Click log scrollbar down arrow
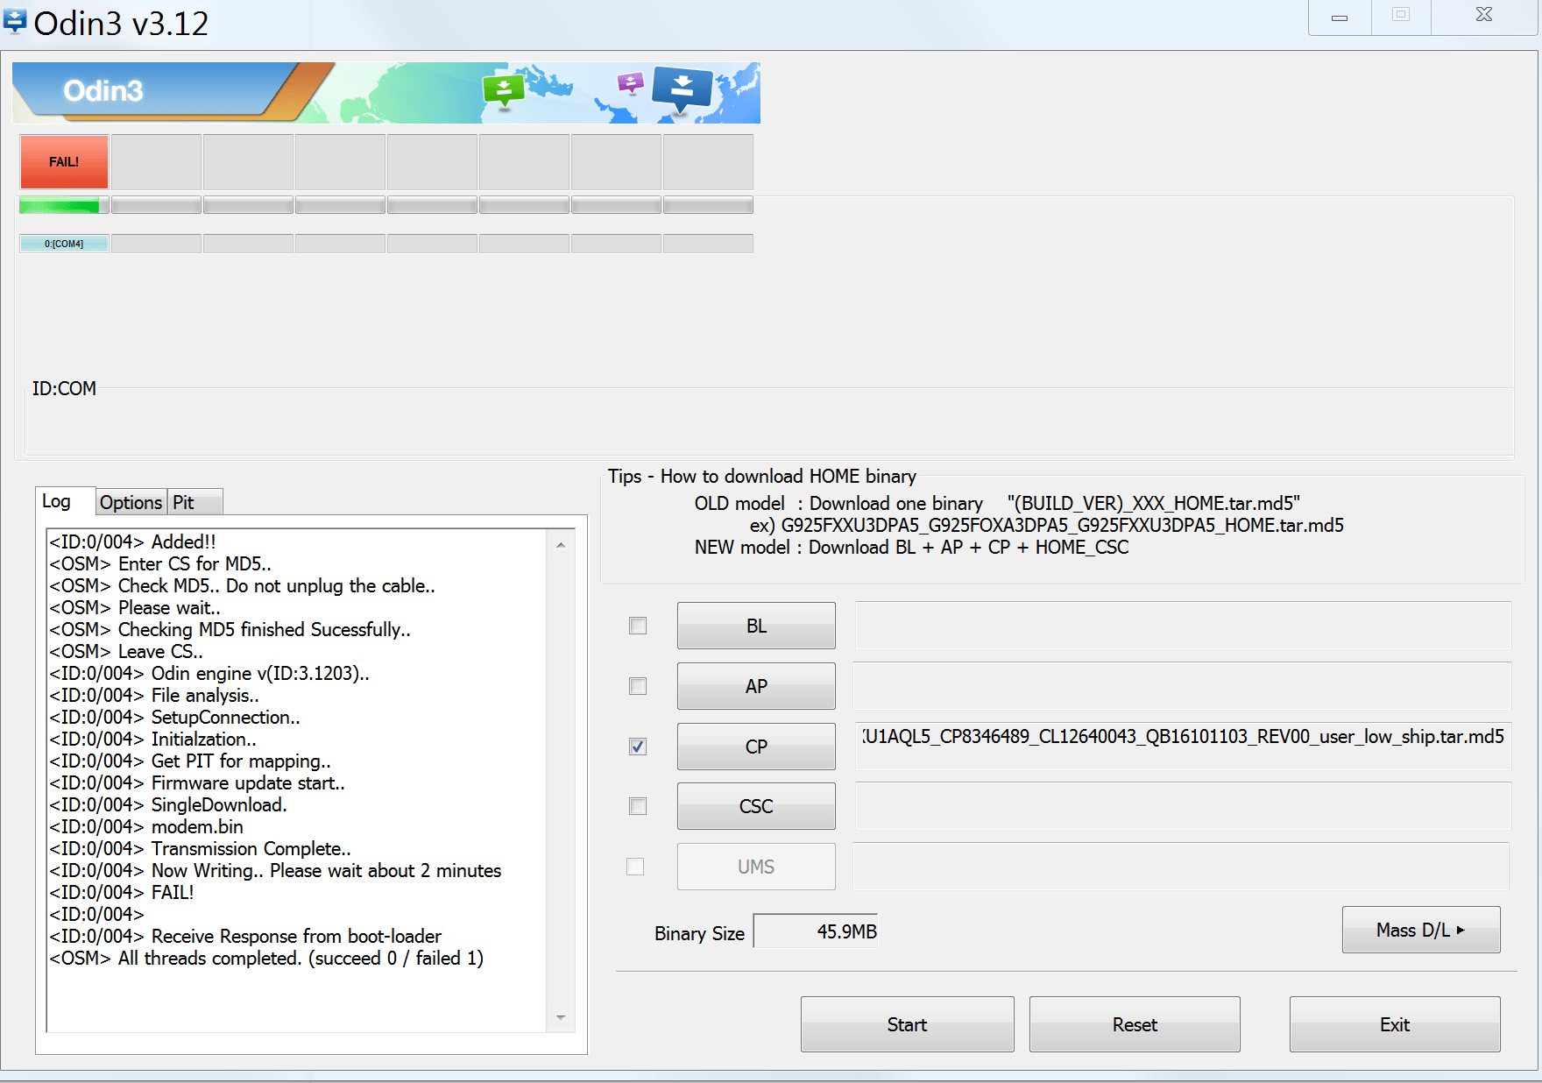Image resolution: width=1542 pixels, height=1083 pixels. (561, 1018)
